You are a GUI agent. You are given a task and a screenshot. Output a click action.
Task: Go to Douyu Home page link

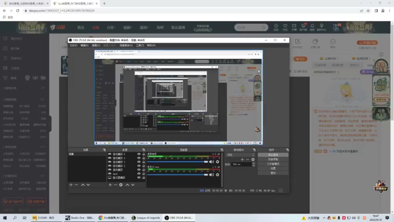81,28
